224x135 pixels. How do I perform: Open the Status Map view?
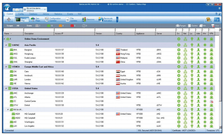click(22, 19)
